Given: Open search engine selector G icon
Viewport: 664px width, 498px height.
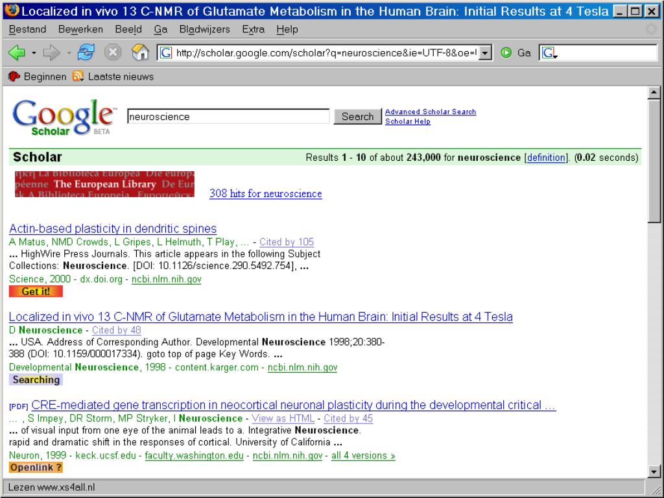Looking at the screenshot, I should point(549,53).
